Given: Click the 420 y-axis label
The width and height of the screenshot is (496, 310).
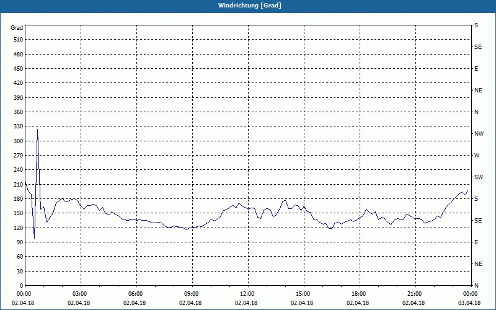Looking at the screenshot, I should 19,83.
